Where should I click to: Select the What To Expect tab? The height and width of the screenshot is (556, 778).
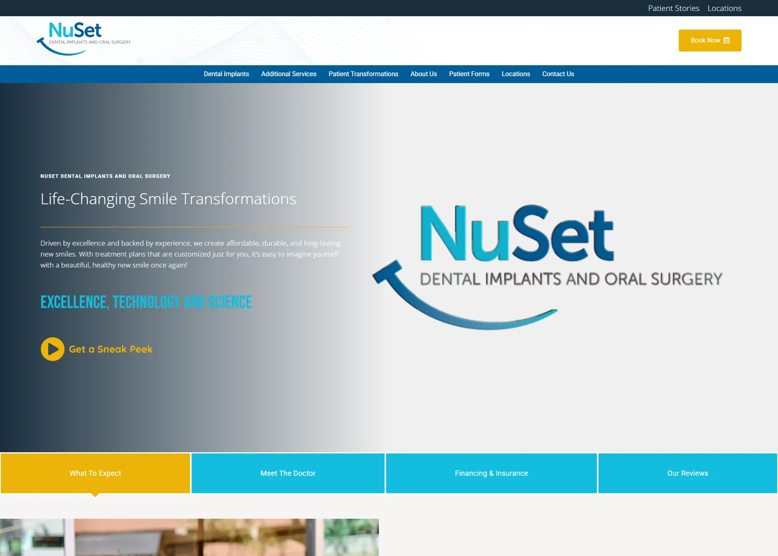(95, 473)
